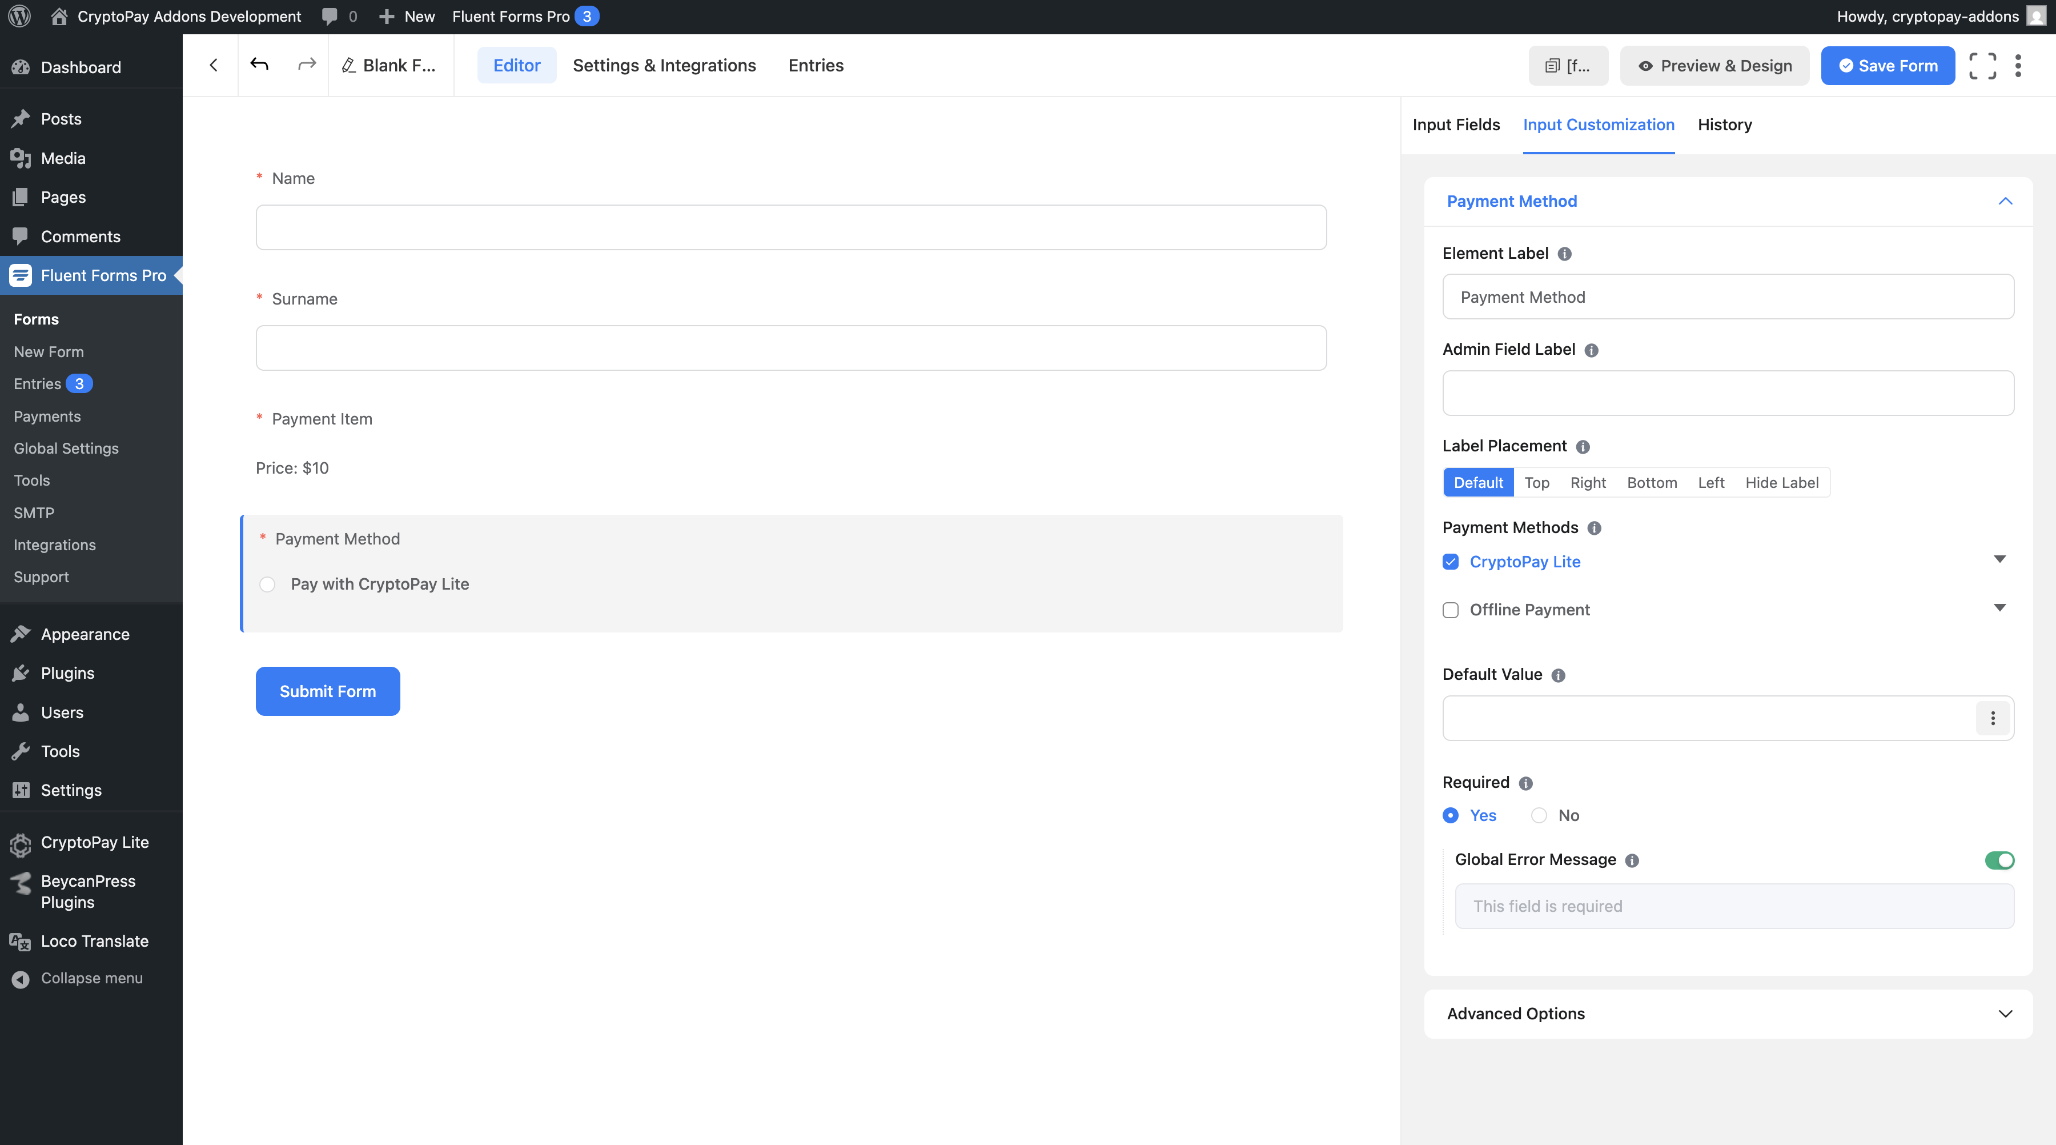
Task: Expand the Advanced Options section
Action: coord(1728,1014)
